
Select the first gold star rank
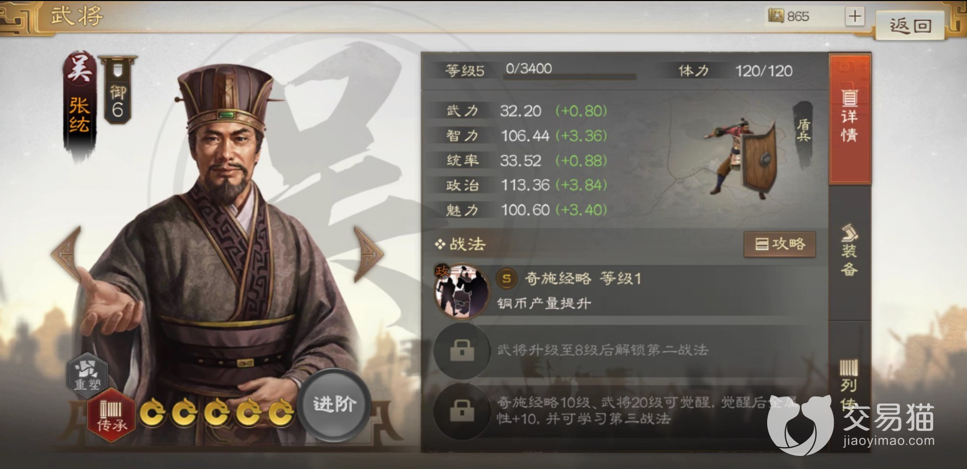(152, 413)
